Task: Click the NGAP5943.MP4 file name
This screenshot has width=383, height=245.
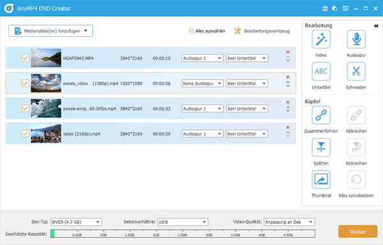Action: pos(78,59)
